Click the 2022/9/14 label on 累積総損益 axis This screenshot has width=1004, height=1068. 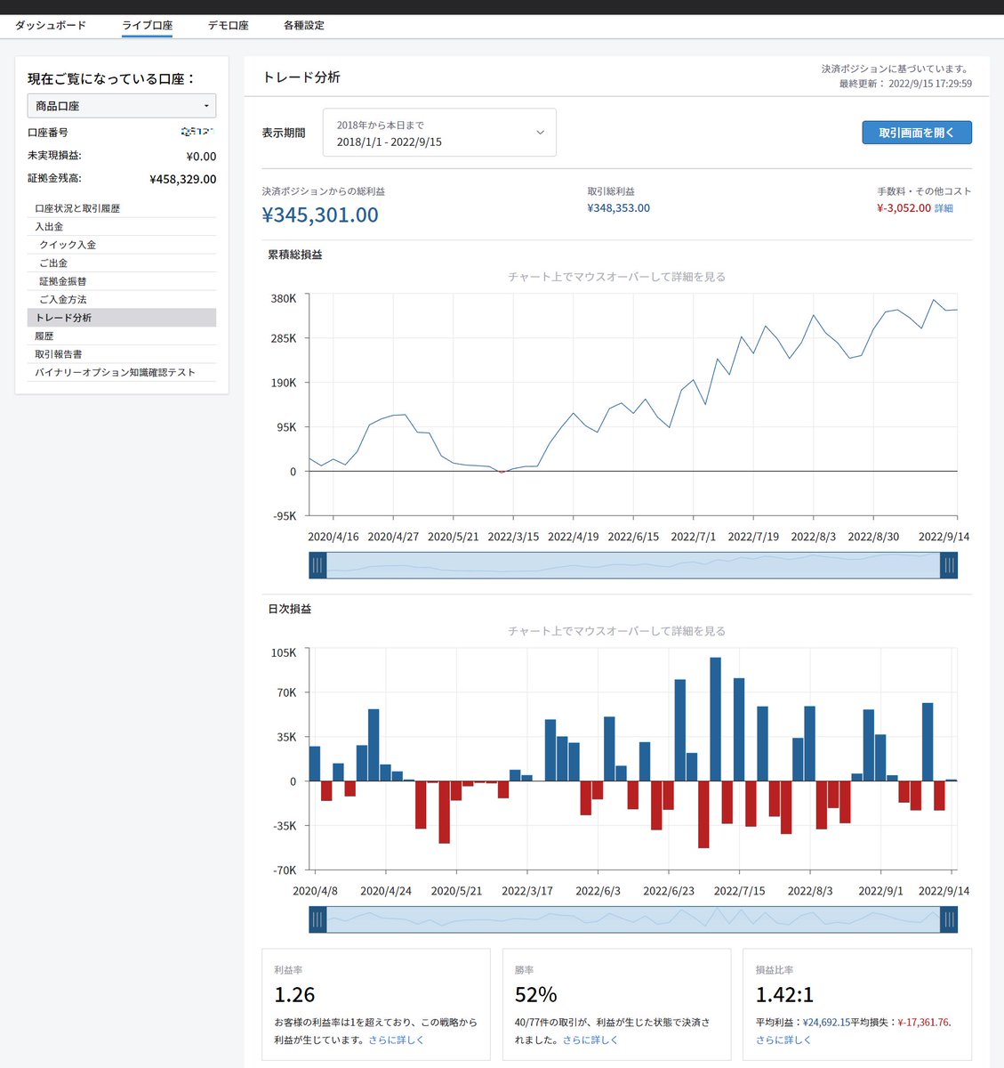[944, 537]
